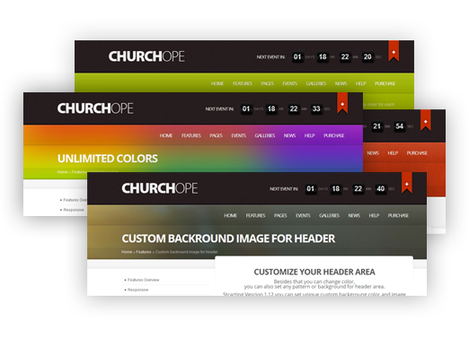Click the Features breadcrumb under Custom Background heading
The width and height of the screenshot is (469, 337).
(x=144, y=252)
